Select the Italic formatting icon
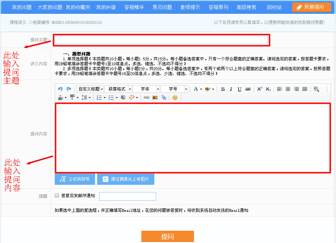Viewport: 336px width, 243px height. (x=231, y=89)
